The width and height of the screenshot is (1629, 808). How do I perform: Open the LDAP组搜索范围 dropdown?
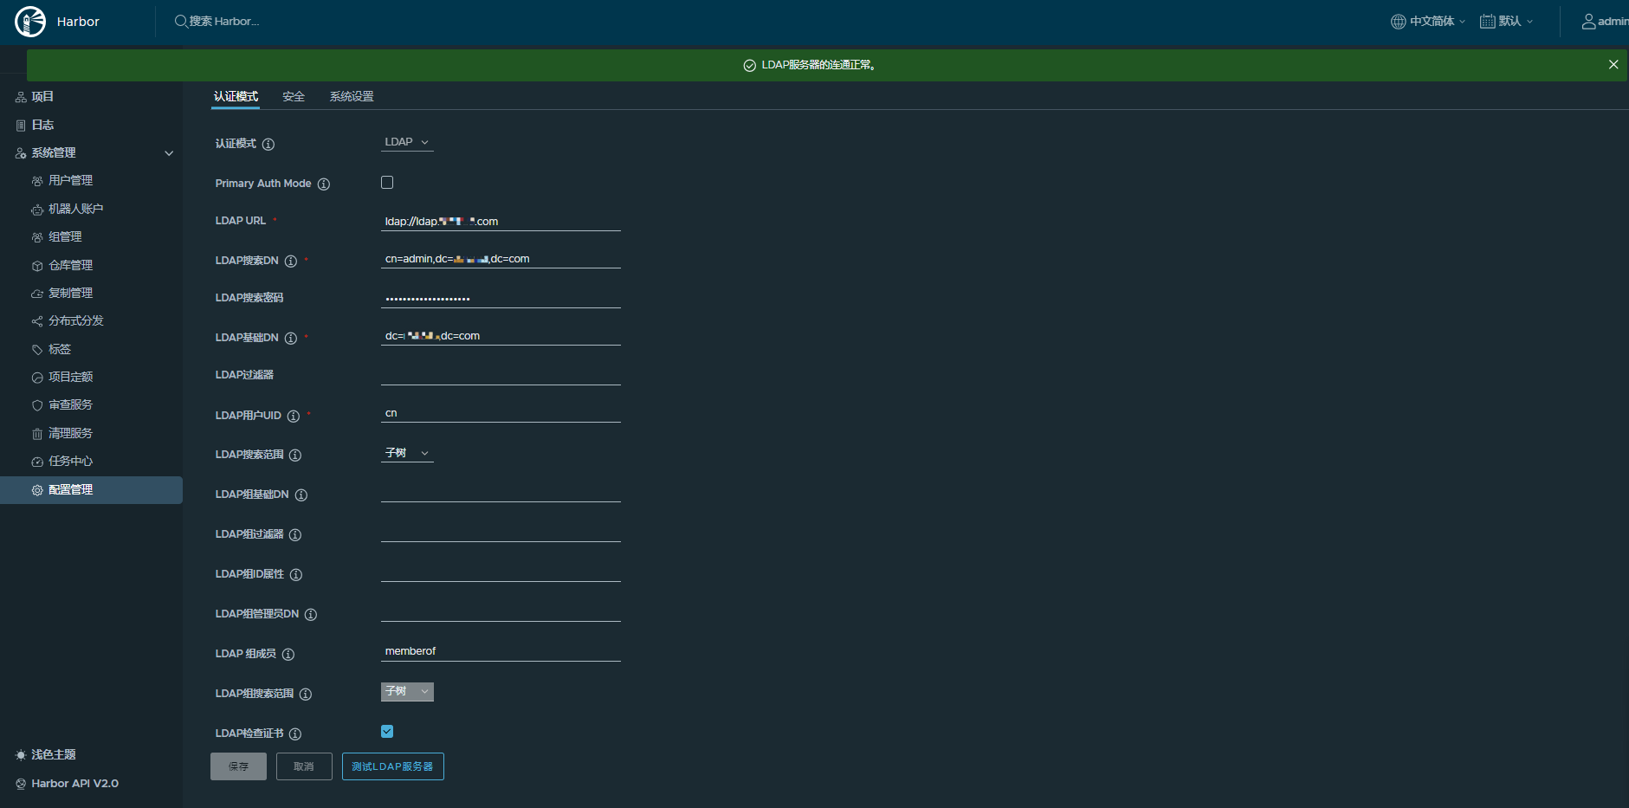[x=407, y=692]
